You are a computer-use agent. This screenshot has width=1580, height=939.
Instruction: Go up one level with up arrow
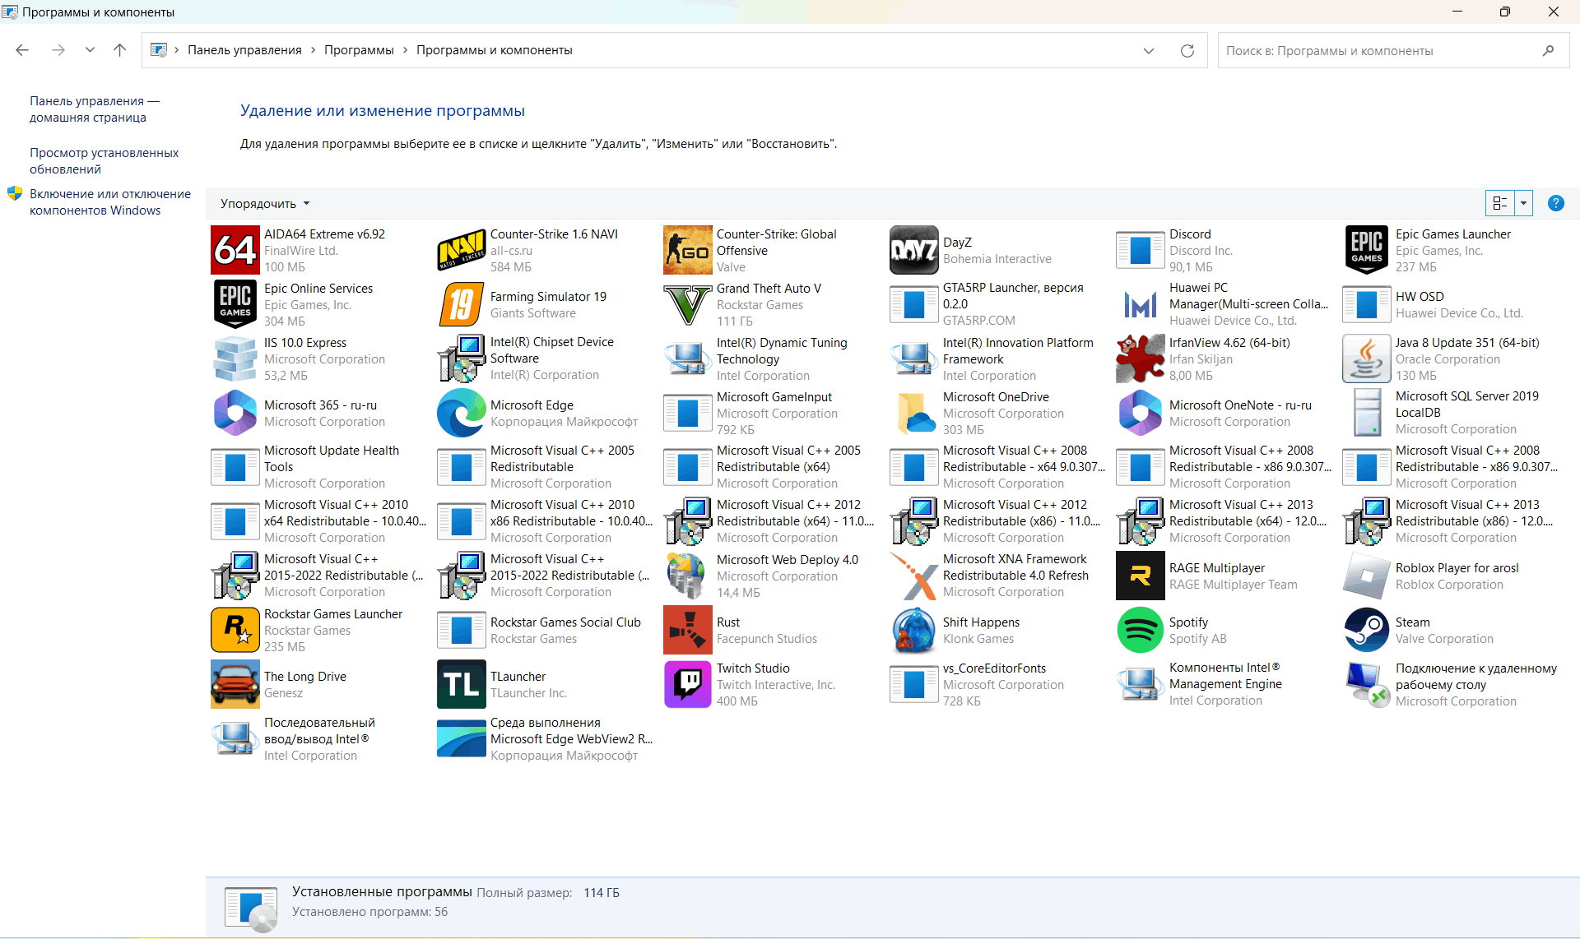click(x=119, y=50)
